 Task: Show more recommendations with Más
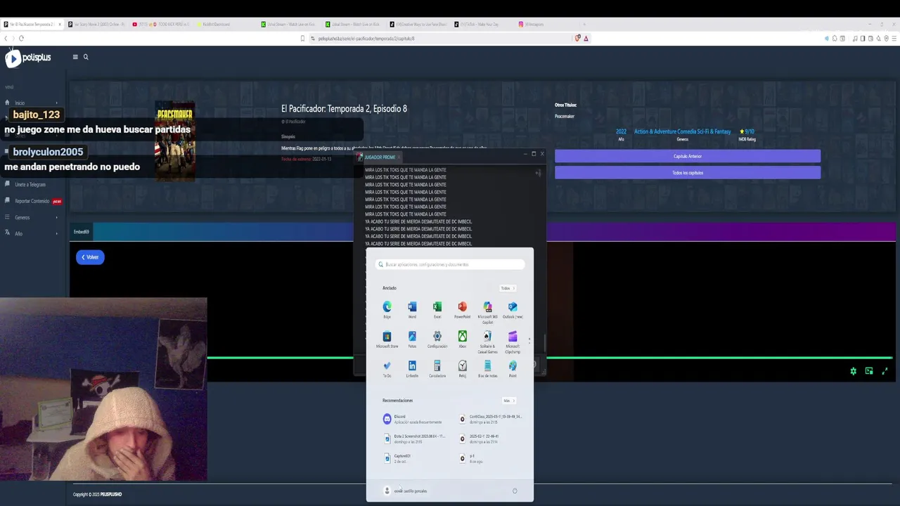tap(508, 401)
